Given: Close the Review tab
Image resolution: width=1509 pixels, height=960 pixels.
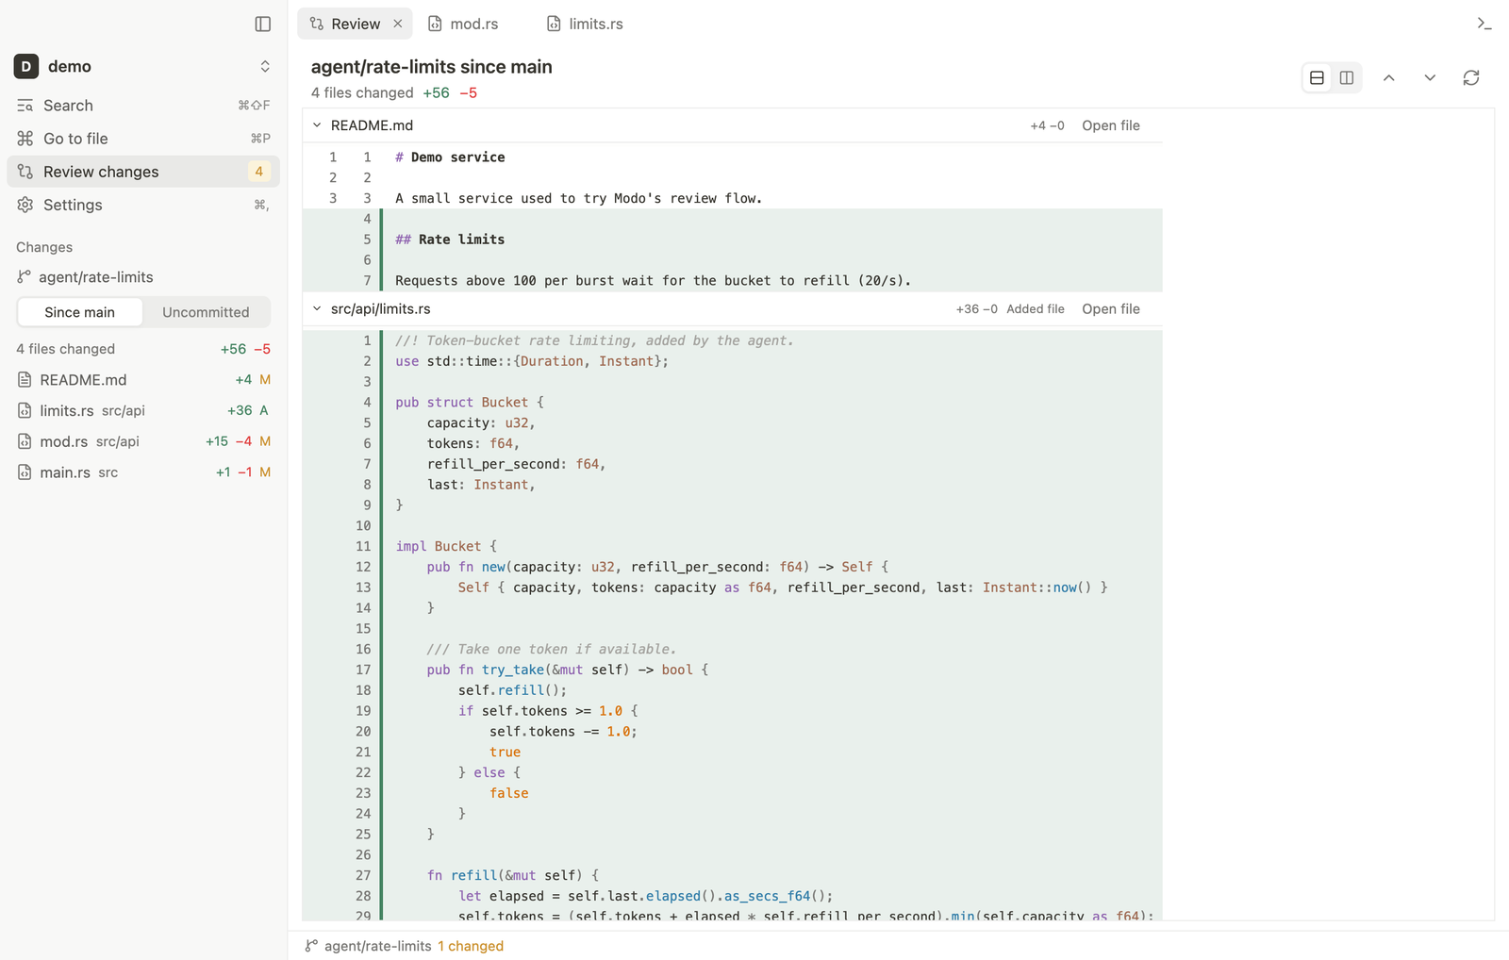Looking at the screenshot, I should (x=398, y=24).
